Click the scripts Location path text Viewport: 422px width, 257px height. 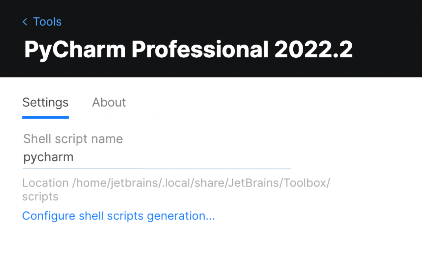(176, 189)
